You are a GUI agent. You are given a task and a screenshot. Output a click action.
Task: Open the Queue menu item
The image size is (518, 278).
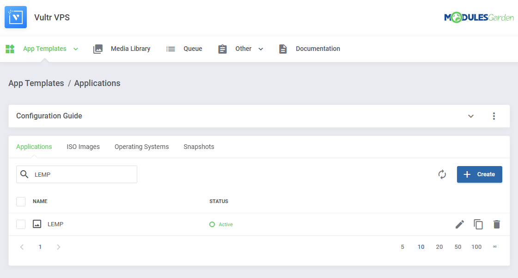[x=193, y=49]
